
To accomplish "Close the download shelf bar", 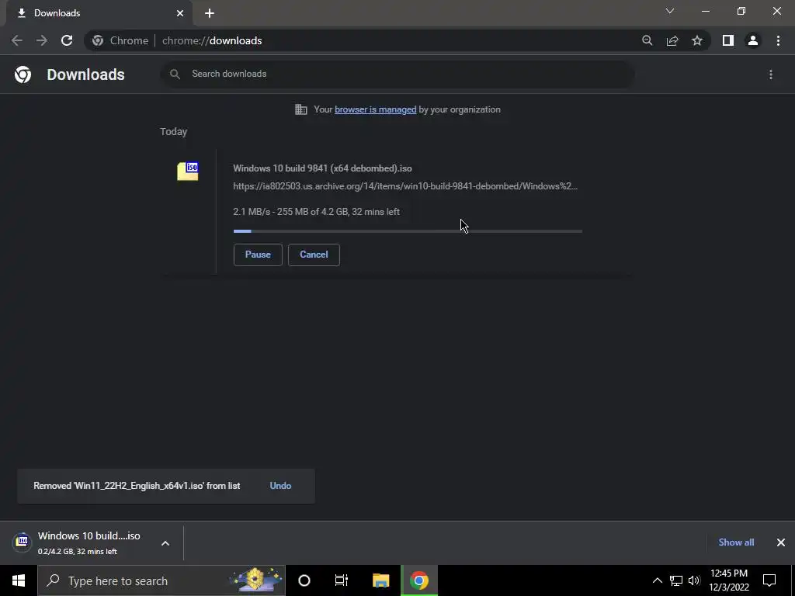I will click(x=781, y=542).
